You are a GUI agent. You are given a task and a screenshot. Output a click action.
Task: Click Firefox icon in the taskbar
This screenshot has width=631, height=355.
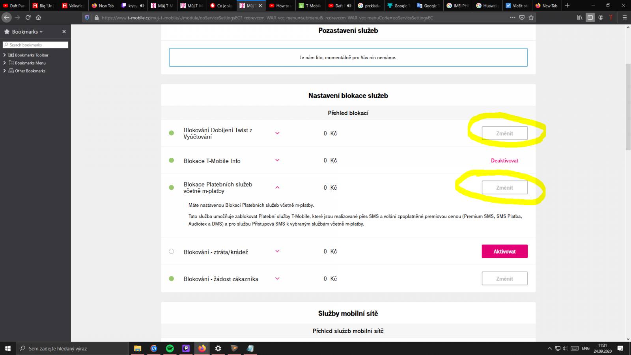pos(202,348)
